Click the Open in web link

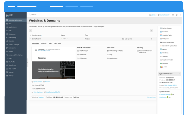point(37,82)
